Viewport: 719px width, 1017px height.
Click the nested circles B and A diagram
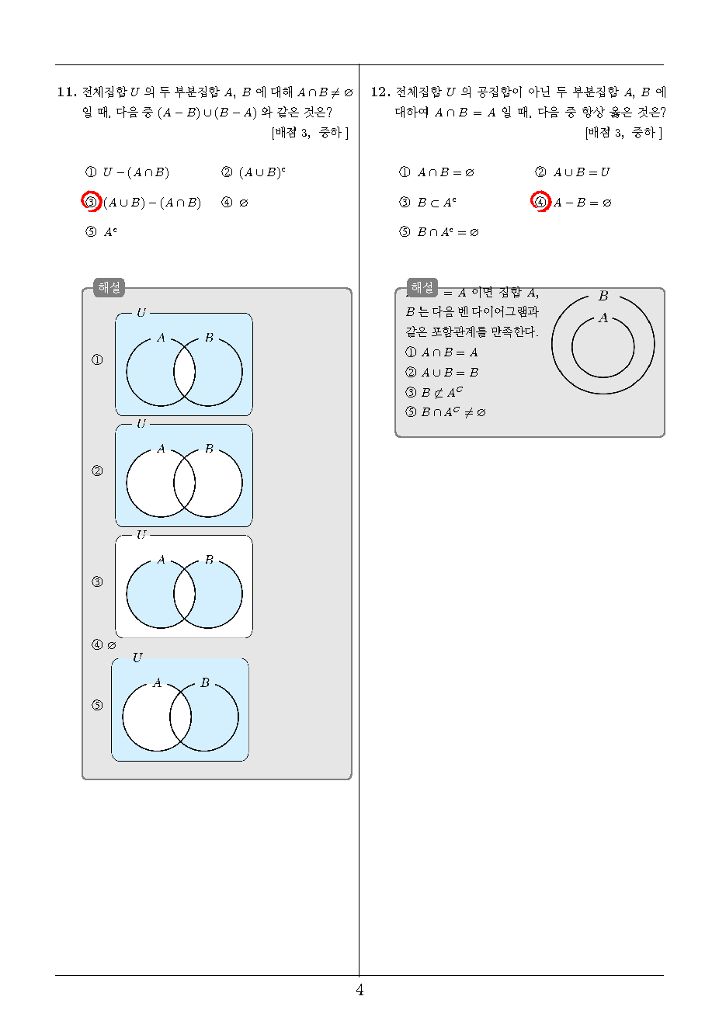603,342
